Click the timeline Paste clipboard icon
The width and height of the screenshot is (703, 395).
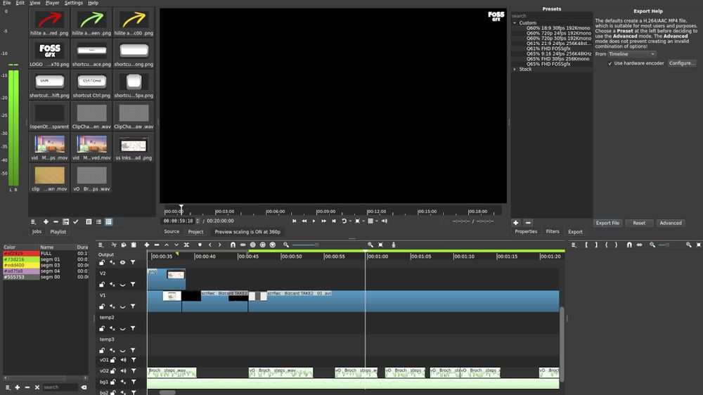point(134,245)
